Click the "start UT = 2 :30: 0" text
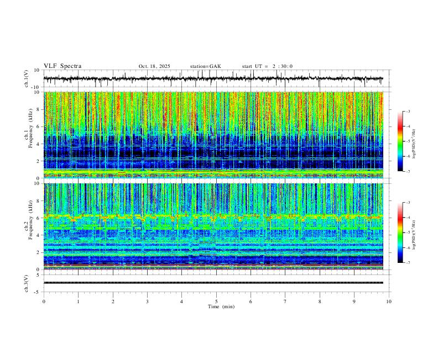Viewport: 438px width, 338px height. coord(267,66)
